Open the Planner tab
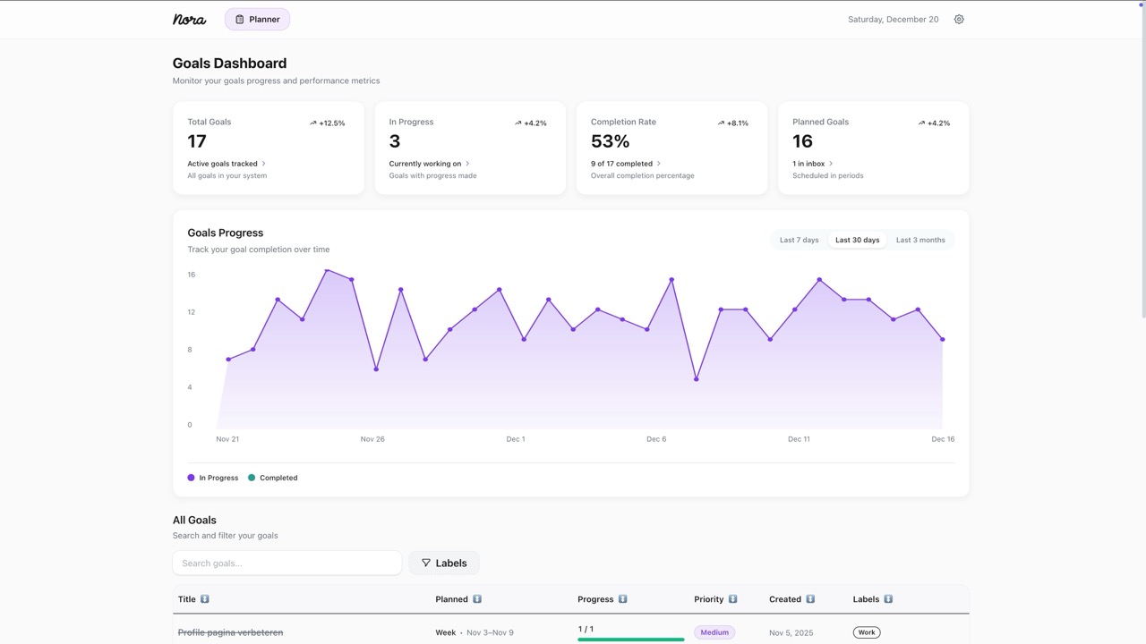This screenshot has height=644, width=1146. point(257,20)
